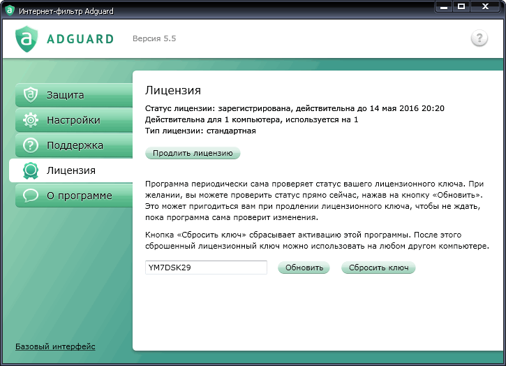Click the question icon beside Поддержка
506x366 pixels.
click(31, 145)
